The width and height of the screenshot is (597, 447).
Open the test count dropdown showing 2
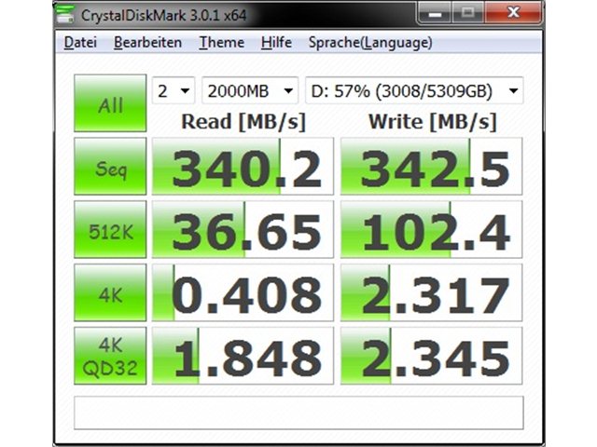(174, 90)
